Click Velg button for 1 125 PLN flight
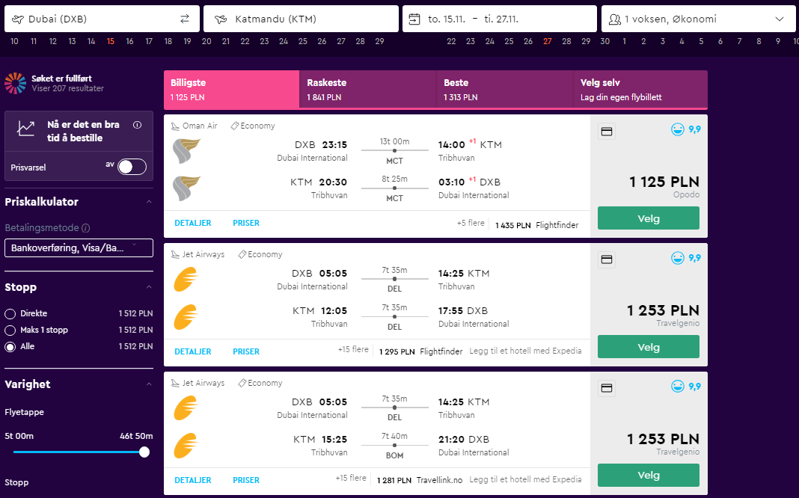 pos(648,218)
